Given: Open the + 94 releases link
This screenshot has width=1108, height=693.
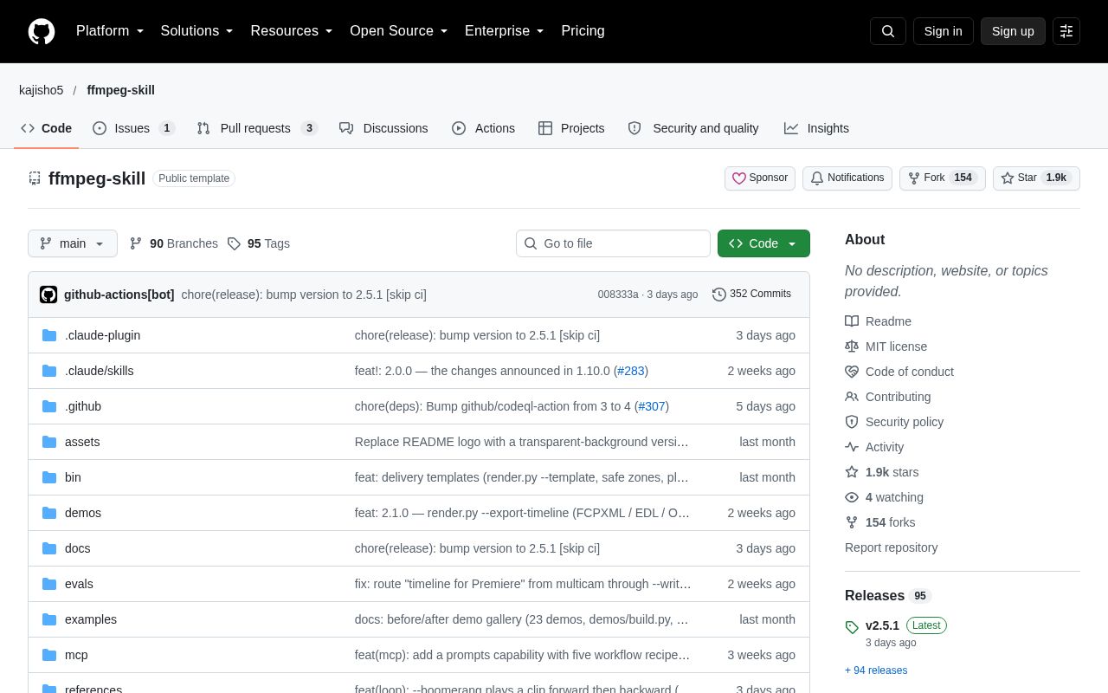Looking at the screenshot, I should coord(876,670).
